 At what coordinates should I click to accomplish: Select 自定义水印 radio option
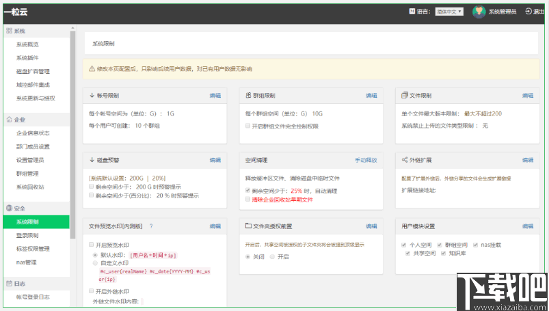pos(95,263)
